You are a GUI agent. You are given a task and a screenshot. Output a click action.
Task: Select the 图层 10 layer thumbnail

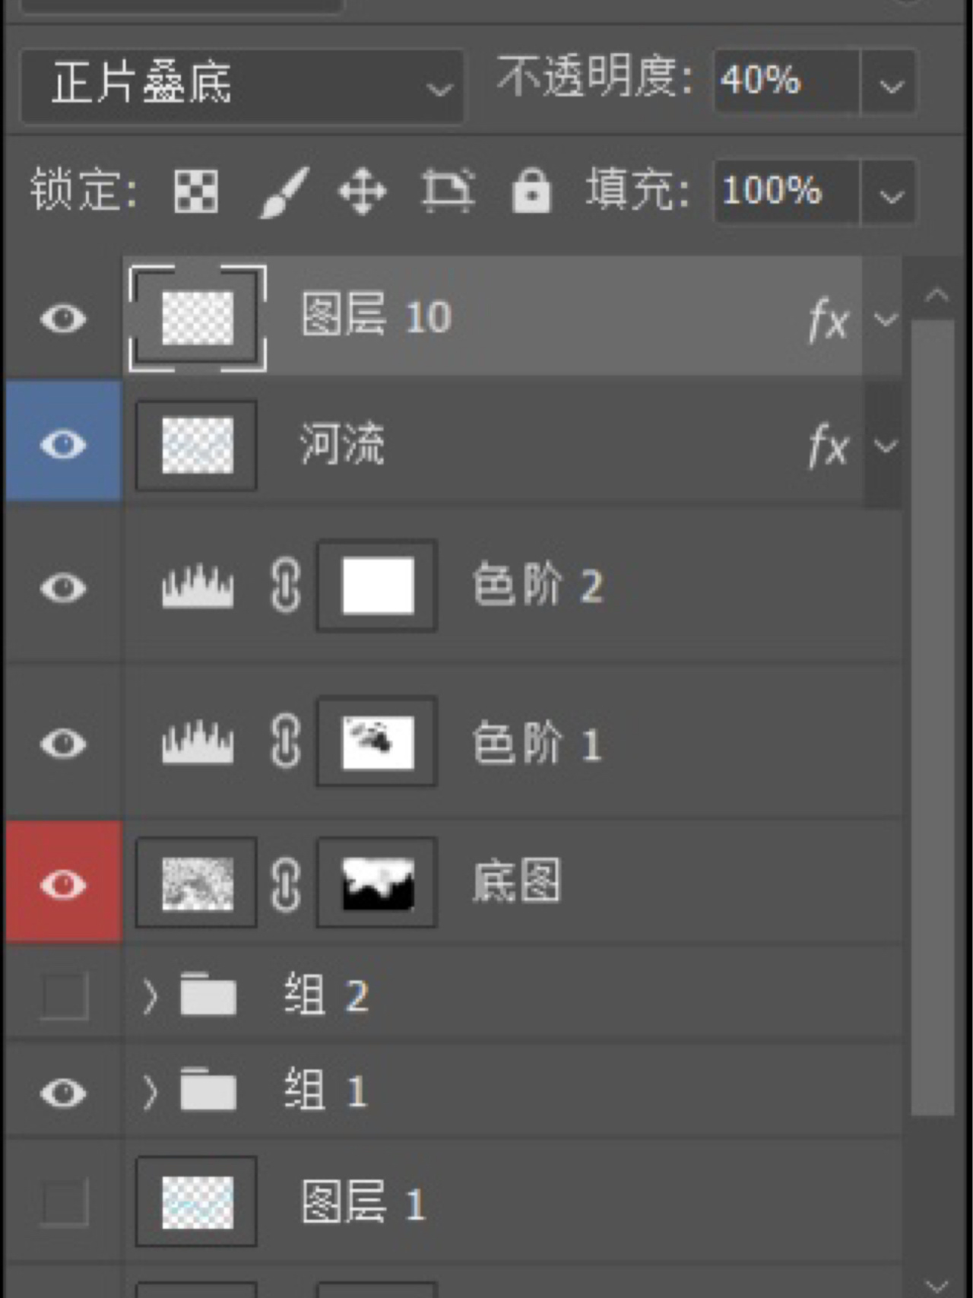198,319
